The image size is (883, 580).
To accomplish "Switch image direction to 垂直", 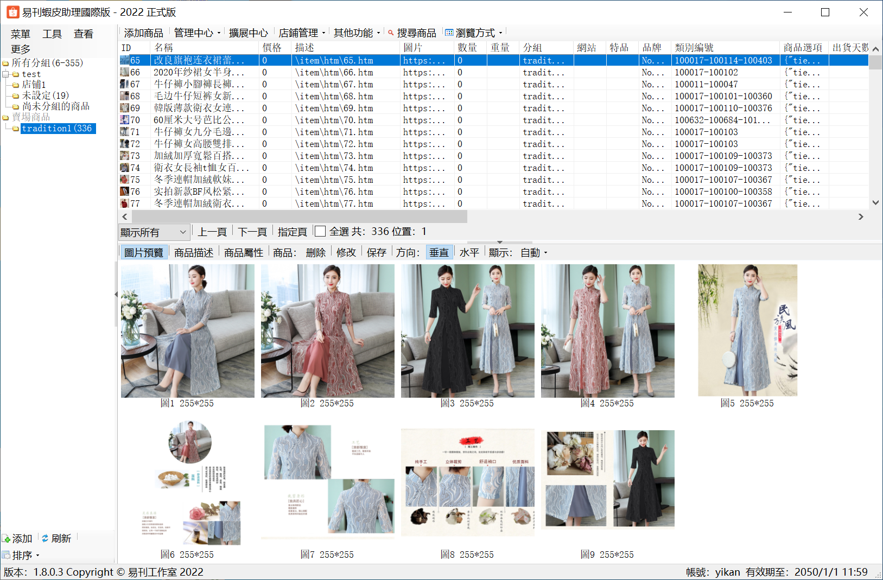I will click(x=439, y=253).
